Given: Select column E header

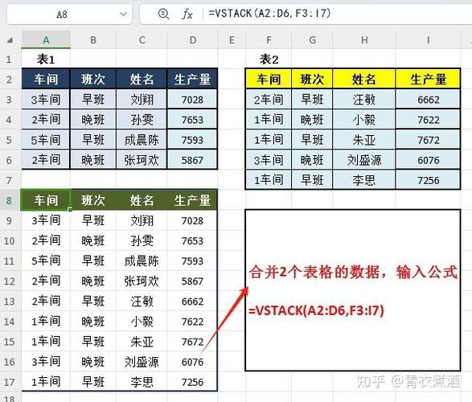Looking at the screenshot, I should click(232, 39).
